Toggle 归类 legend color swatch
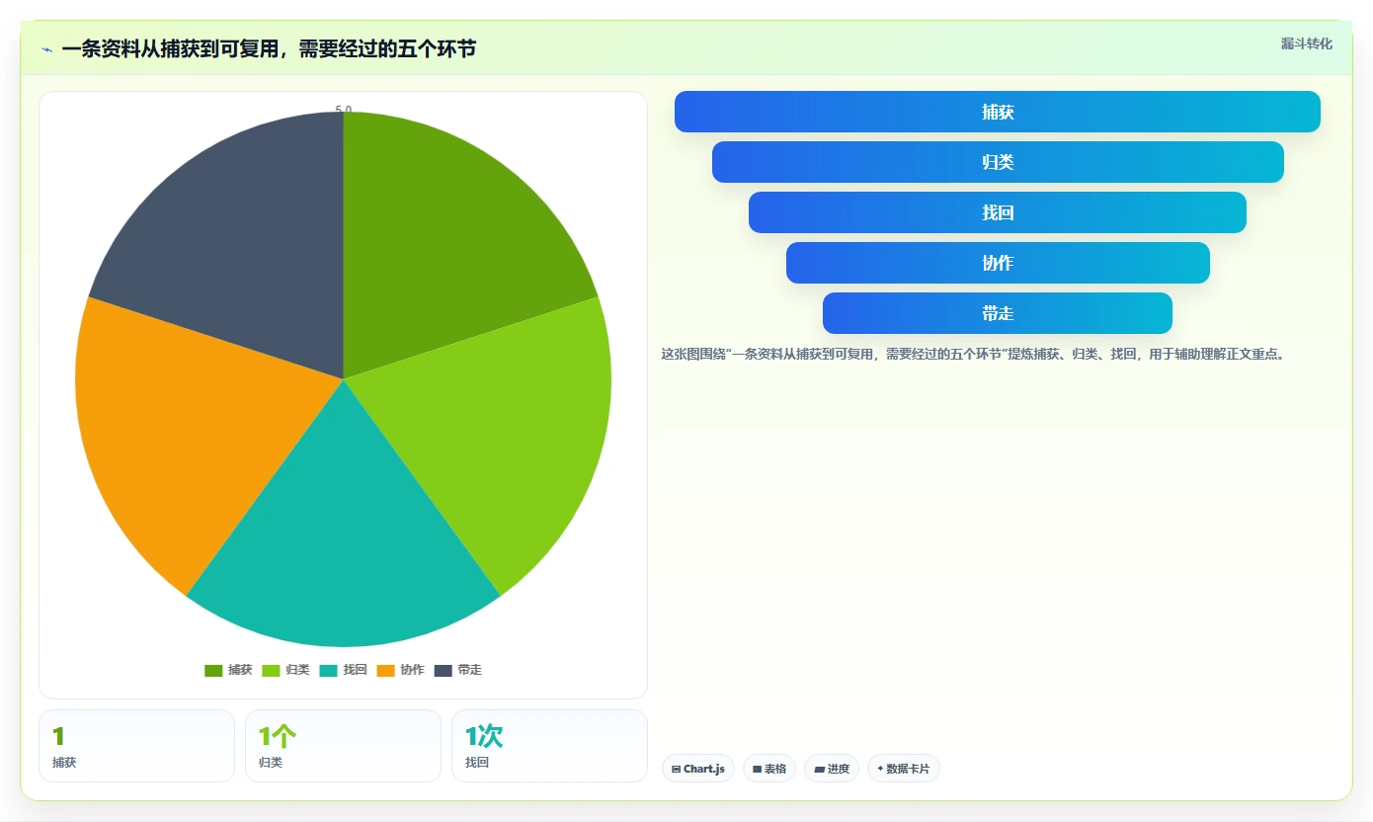This screenshot has width=1373, height=822. (x=271, y=670)
